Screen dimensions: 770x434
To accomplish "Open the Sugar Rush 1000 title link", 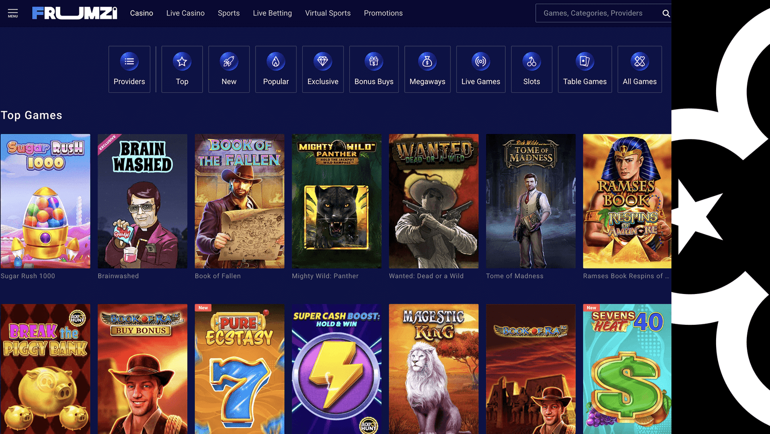I will [x=28, y=276].
